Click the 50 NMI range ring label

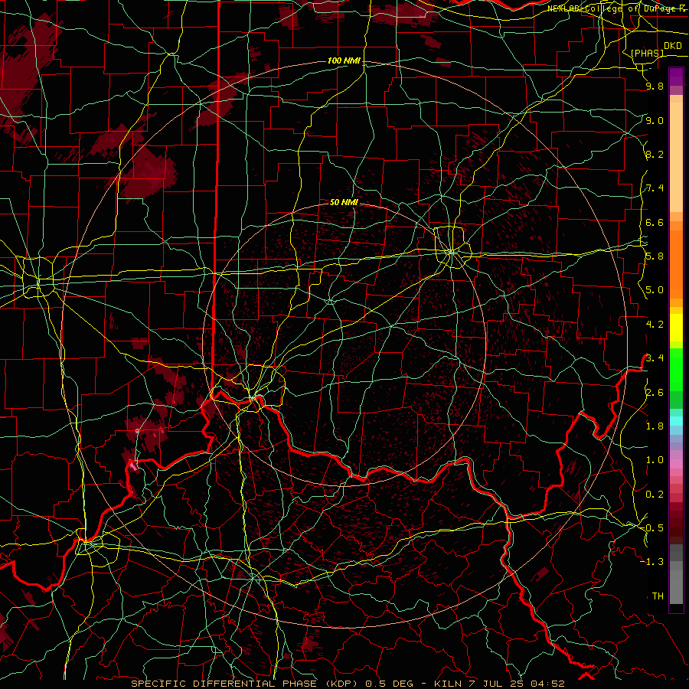click(344, 202)
